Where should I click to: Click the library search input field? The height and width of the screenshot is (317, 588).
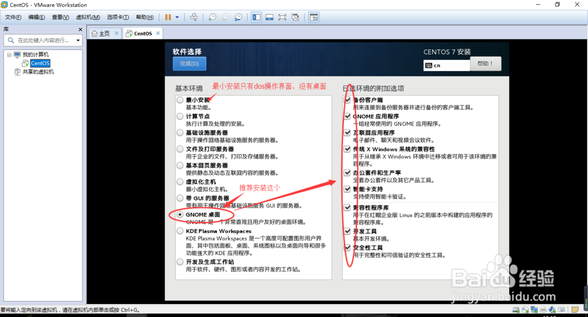(x=43, y=40)
